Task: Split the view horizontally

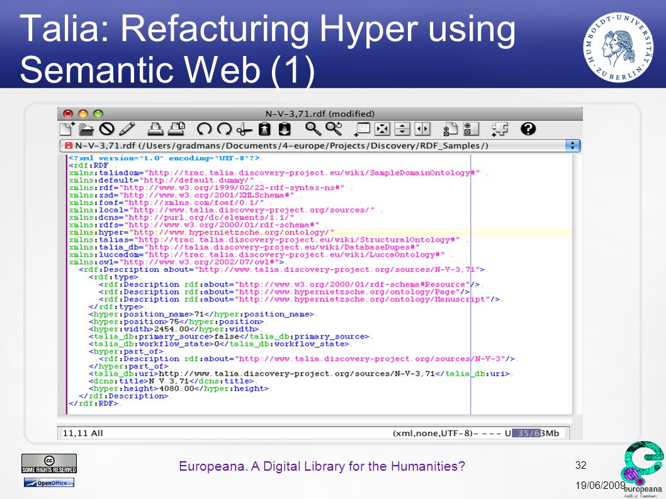Action: click(402, 128)
